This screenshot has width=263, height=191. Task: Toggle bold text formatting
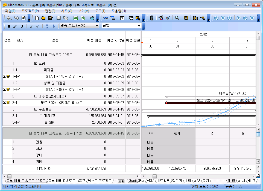(x=9, y=26)
